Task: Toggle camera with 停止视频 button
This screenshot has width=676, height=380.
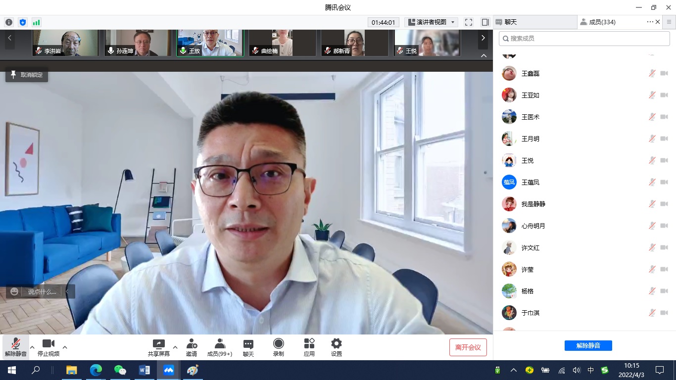Action: click(48, 347)
